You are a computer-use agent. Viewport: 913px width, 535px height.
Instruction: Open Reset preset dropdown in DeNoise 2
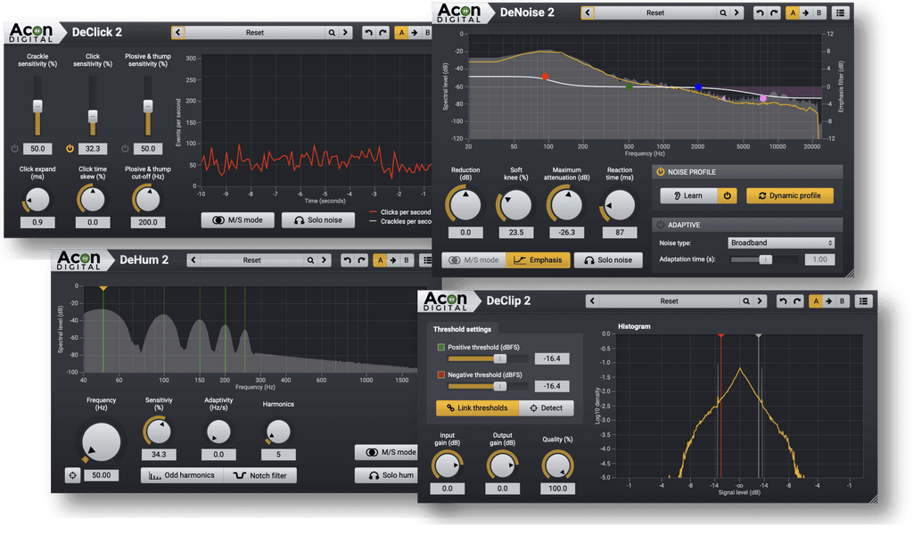[655, 13]
